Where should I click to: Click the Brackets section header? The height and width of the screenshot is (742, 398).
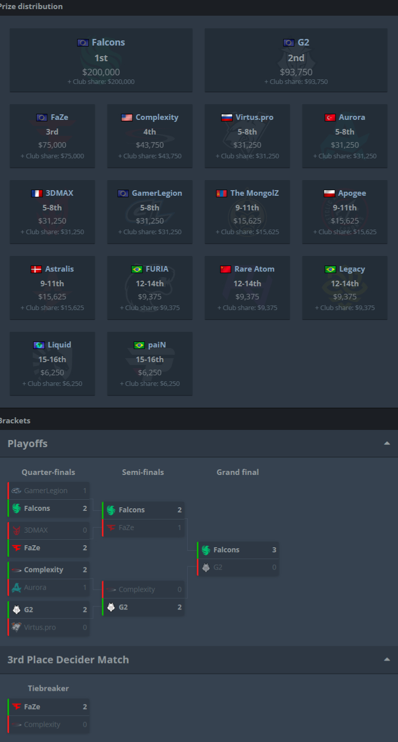(x=199, y=420)
